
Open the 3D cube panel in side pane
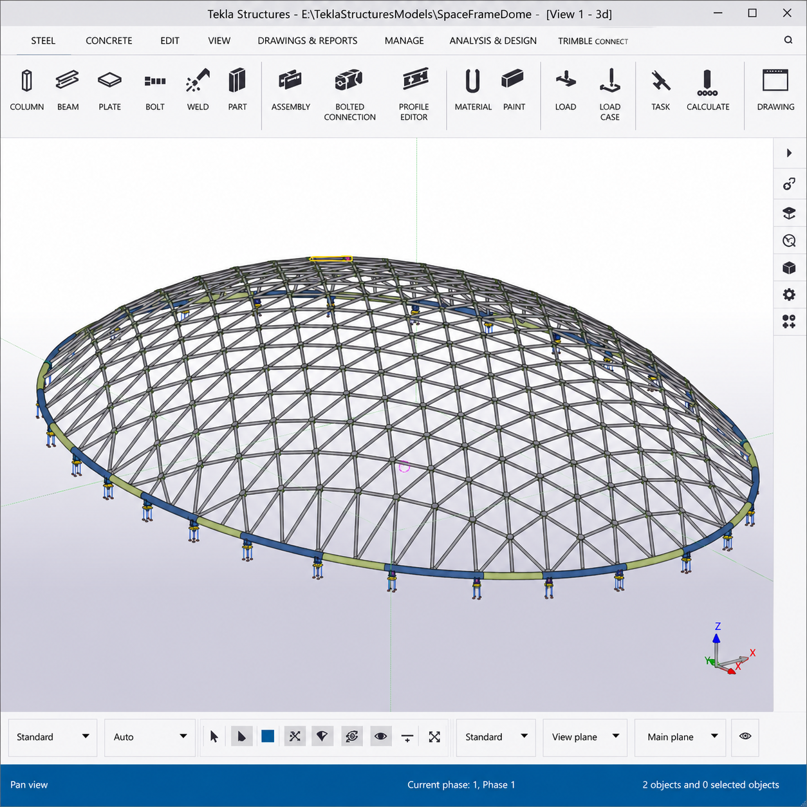click(x=789, y=268)
